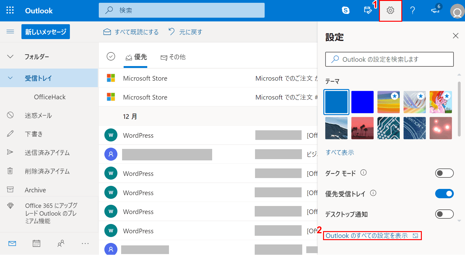The height and width of the screenshot is (255, 465).
Task: Select the 優先 inbox tab
Action: pyautogui.click(x=136, y=57)
